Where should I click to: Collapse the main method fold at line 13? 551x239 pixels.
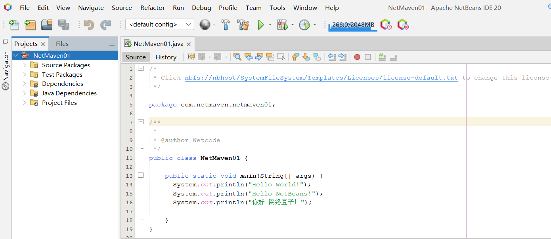coord(140,175)
